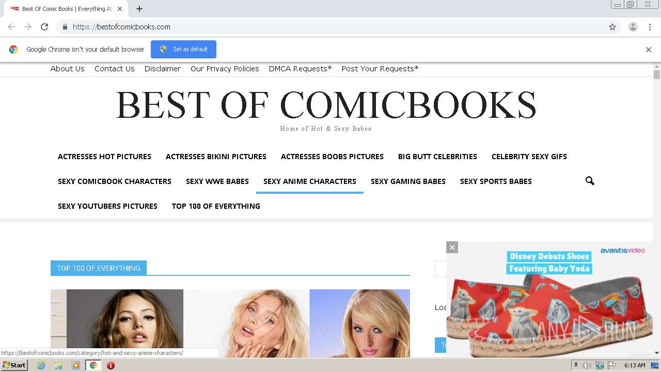Open the DMCA Requests link
Screen dimensions: 661x372
coord(301,69)
